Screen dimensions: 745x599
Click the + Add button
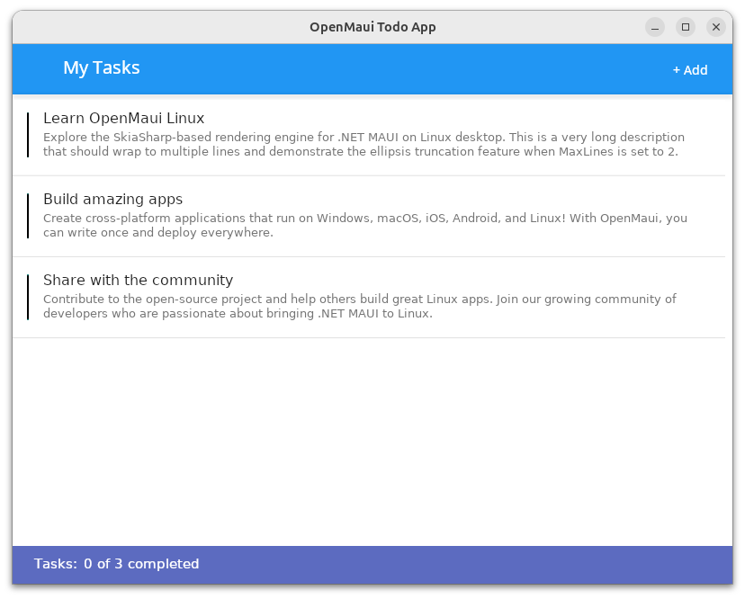(x=689, y=70)
